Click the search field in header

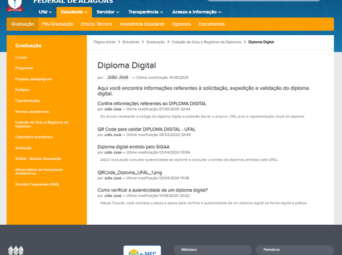(x=264, y=0)
